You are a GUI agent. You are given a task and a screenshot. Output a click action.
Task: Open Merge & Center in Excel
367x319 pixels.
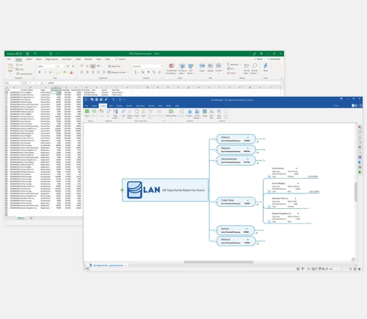tap(118, 72)
